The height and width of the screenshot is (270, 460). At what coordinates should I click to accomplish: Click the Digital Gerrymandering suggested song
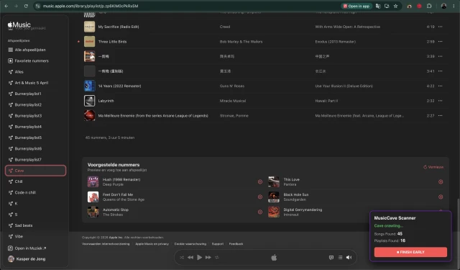coord(303,210)
